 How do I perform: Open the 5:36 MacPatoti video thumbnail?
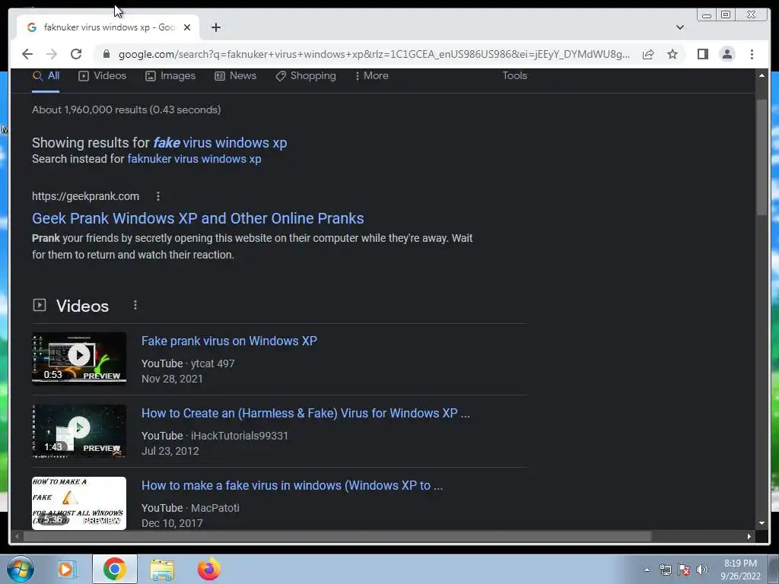point(79,503)
